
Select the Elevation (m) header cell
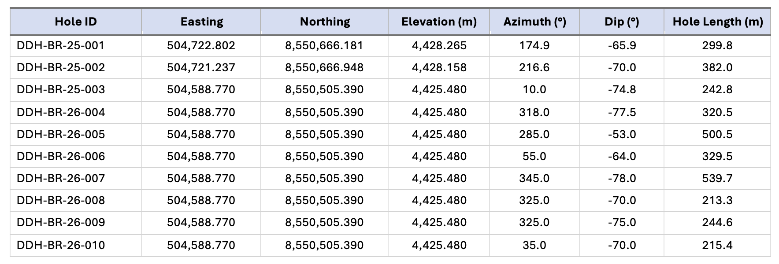click(x=439, y=22)
